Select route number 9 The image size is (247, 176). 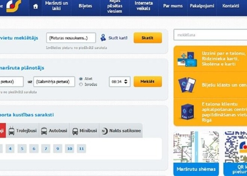click(x=58, y=149)
